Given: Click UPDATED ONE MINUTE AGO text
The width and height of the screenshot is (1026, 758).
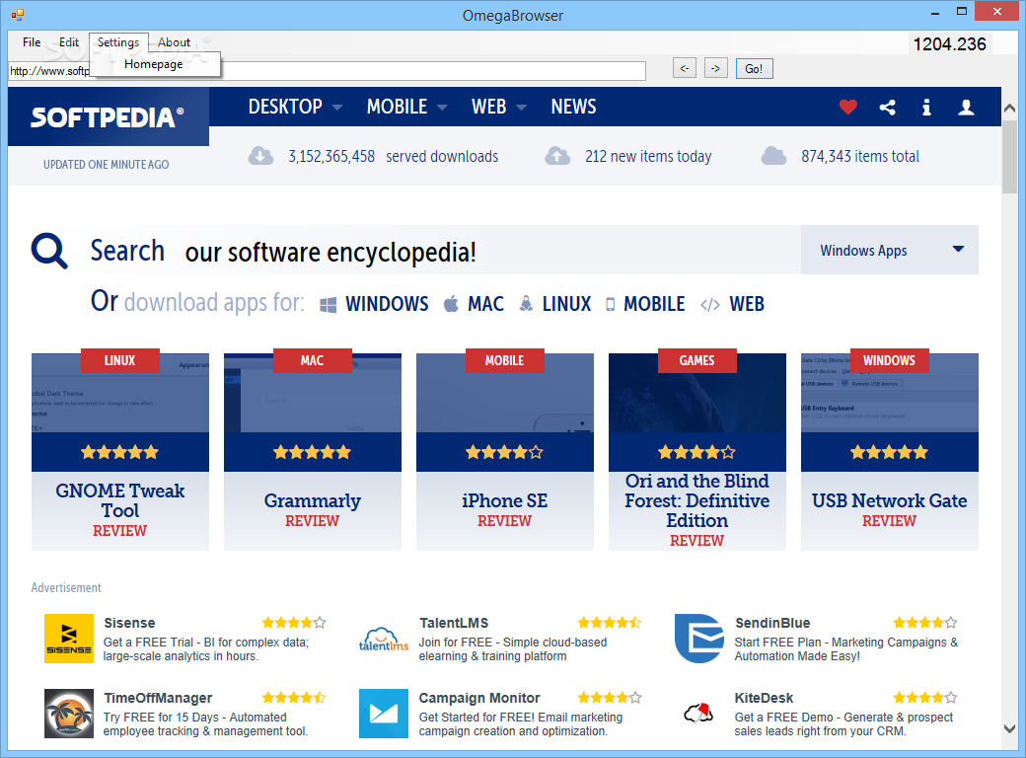Looking at the screenshot, I should pyautogui.click(x=106, y=165).
